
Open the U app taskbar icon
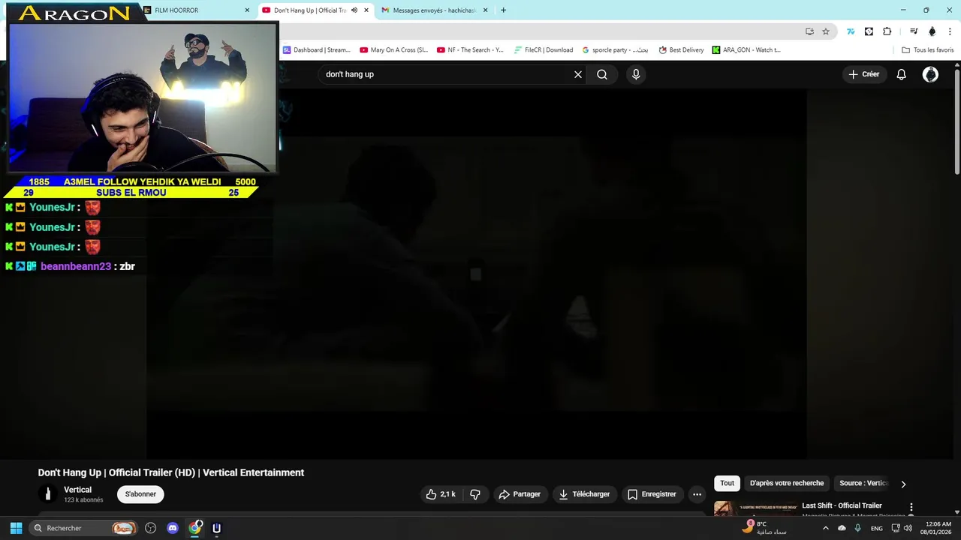point(216,528)
